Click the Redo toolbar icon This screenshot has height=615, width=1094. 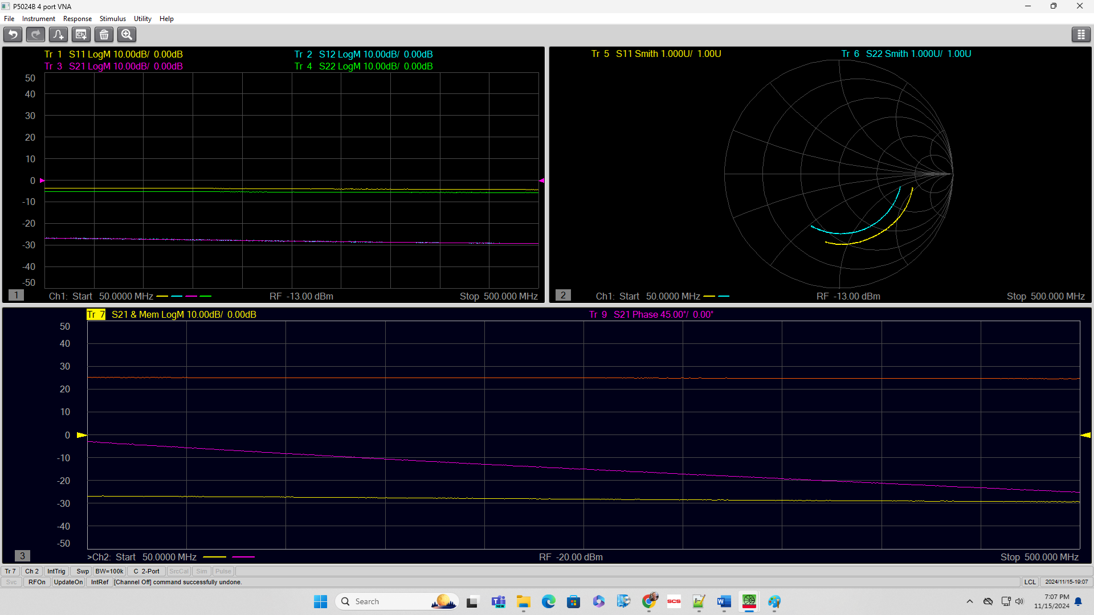pos(35,35)
